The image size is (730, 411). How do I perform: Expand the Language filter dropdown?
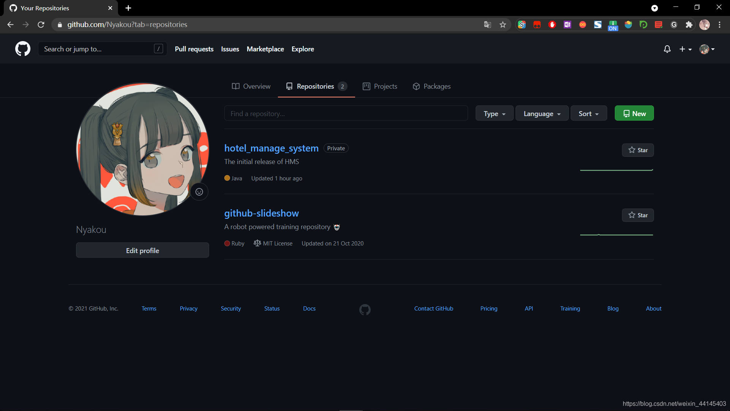(542, 113)
